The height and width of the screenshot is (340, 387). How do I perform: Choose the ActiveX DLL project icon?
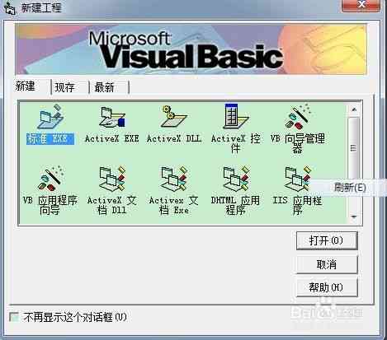173,117
